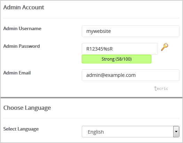Select the Admin Email label
Screen dimensions: 183x143
17,73
